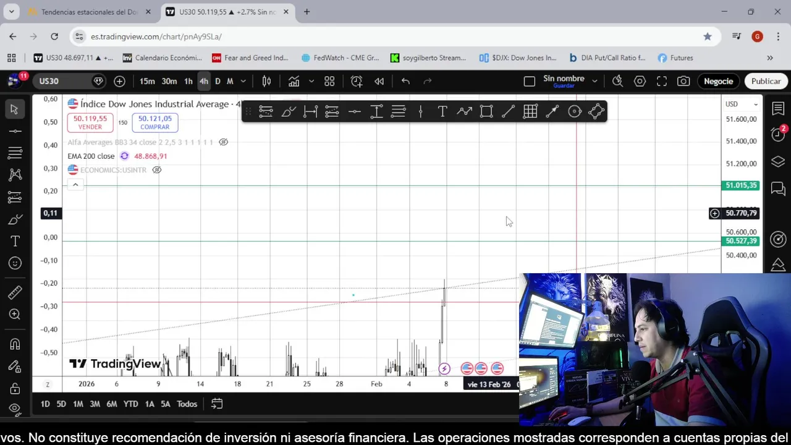Open chart settings hexagon icon
This screenshot has width=791, height=445.
tap(640, 81)
